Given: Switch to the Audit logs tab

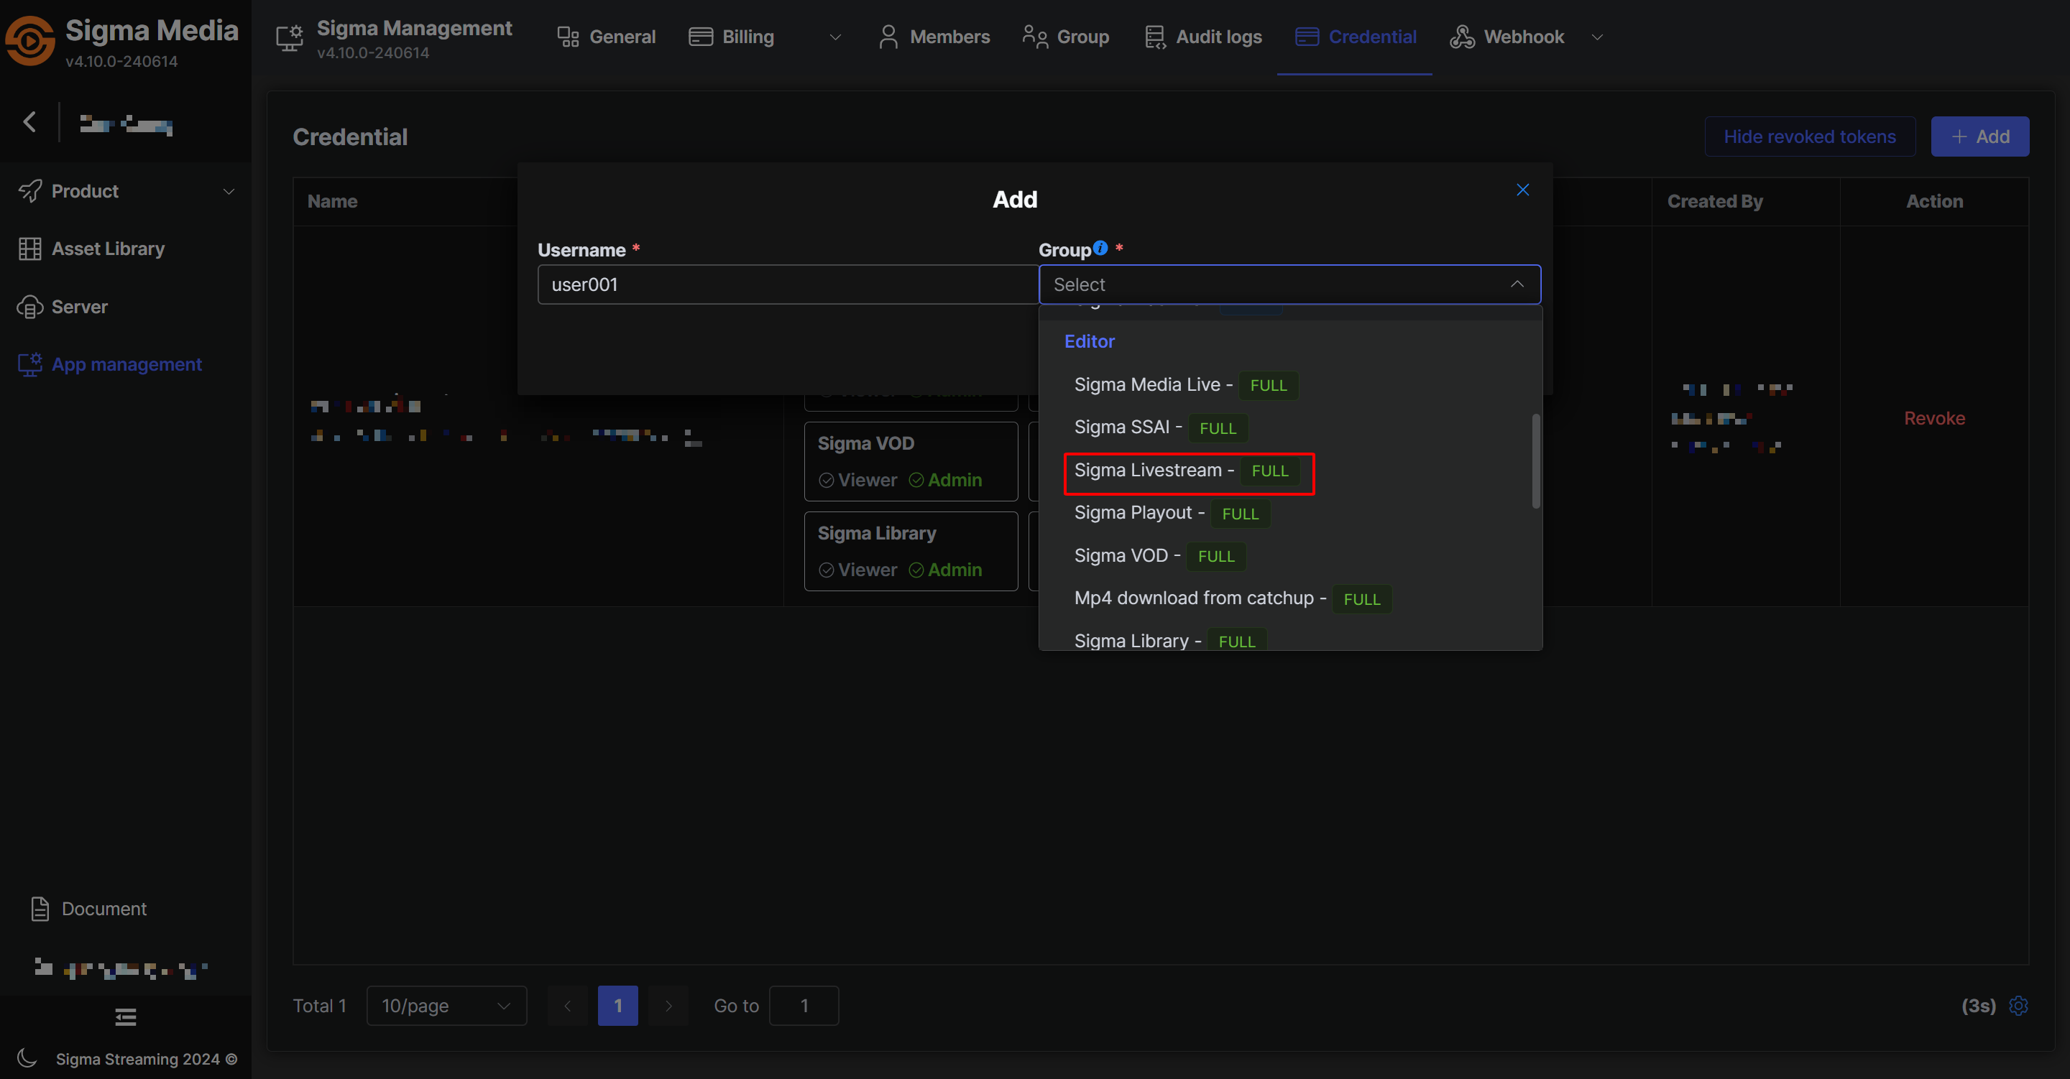Looking at the screenshot, I should 1203,37.
